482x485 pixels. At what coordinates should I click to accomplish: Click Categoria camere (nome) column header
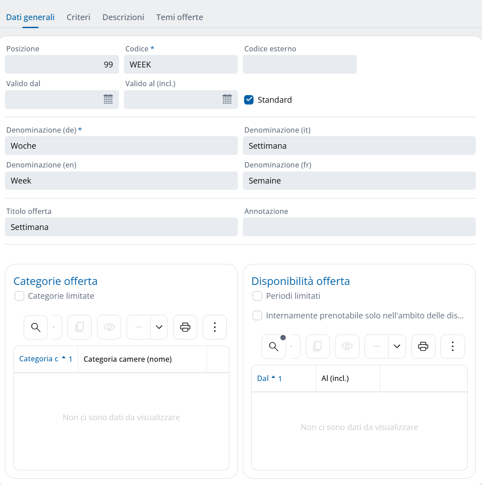click(x=127, y=359)
